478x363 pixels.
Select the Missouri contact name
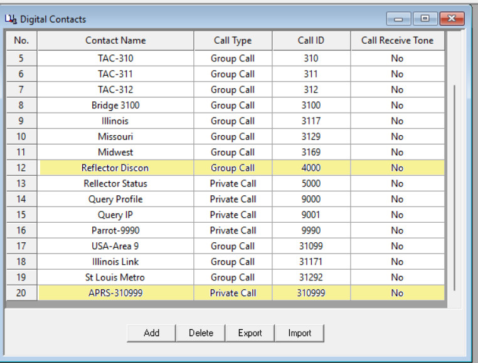tap(115, 136)
